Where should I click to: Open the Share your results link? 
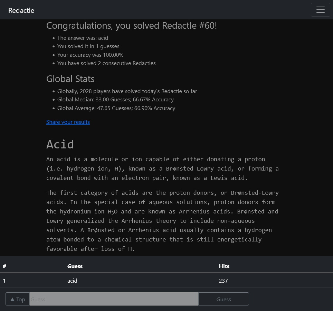[68, 122]
